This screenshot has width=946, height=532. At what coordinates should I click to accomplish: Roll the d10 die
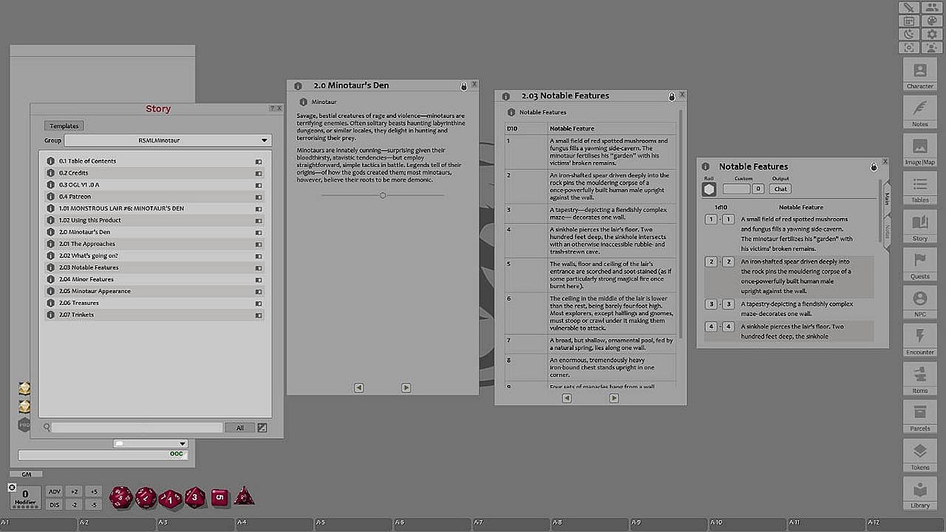point(170,499)
